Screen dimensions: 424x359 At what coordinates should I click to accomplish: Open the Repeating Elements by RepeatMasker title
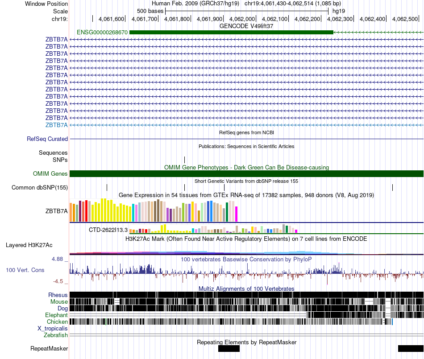coord(246,342)
